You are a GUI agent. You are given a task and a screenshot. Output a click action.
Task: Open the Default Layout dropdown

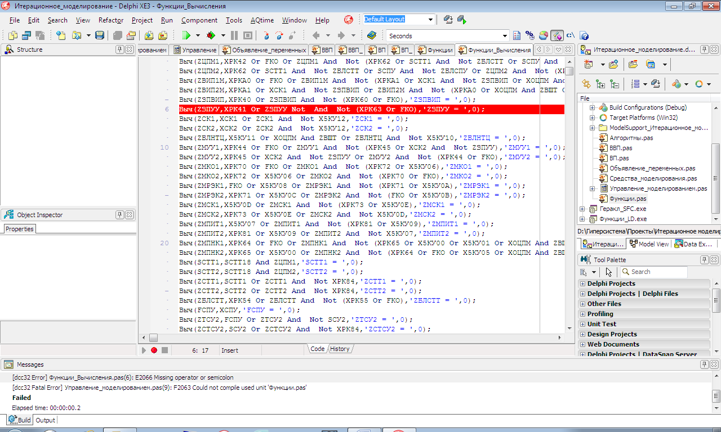[x=431, y=20]
